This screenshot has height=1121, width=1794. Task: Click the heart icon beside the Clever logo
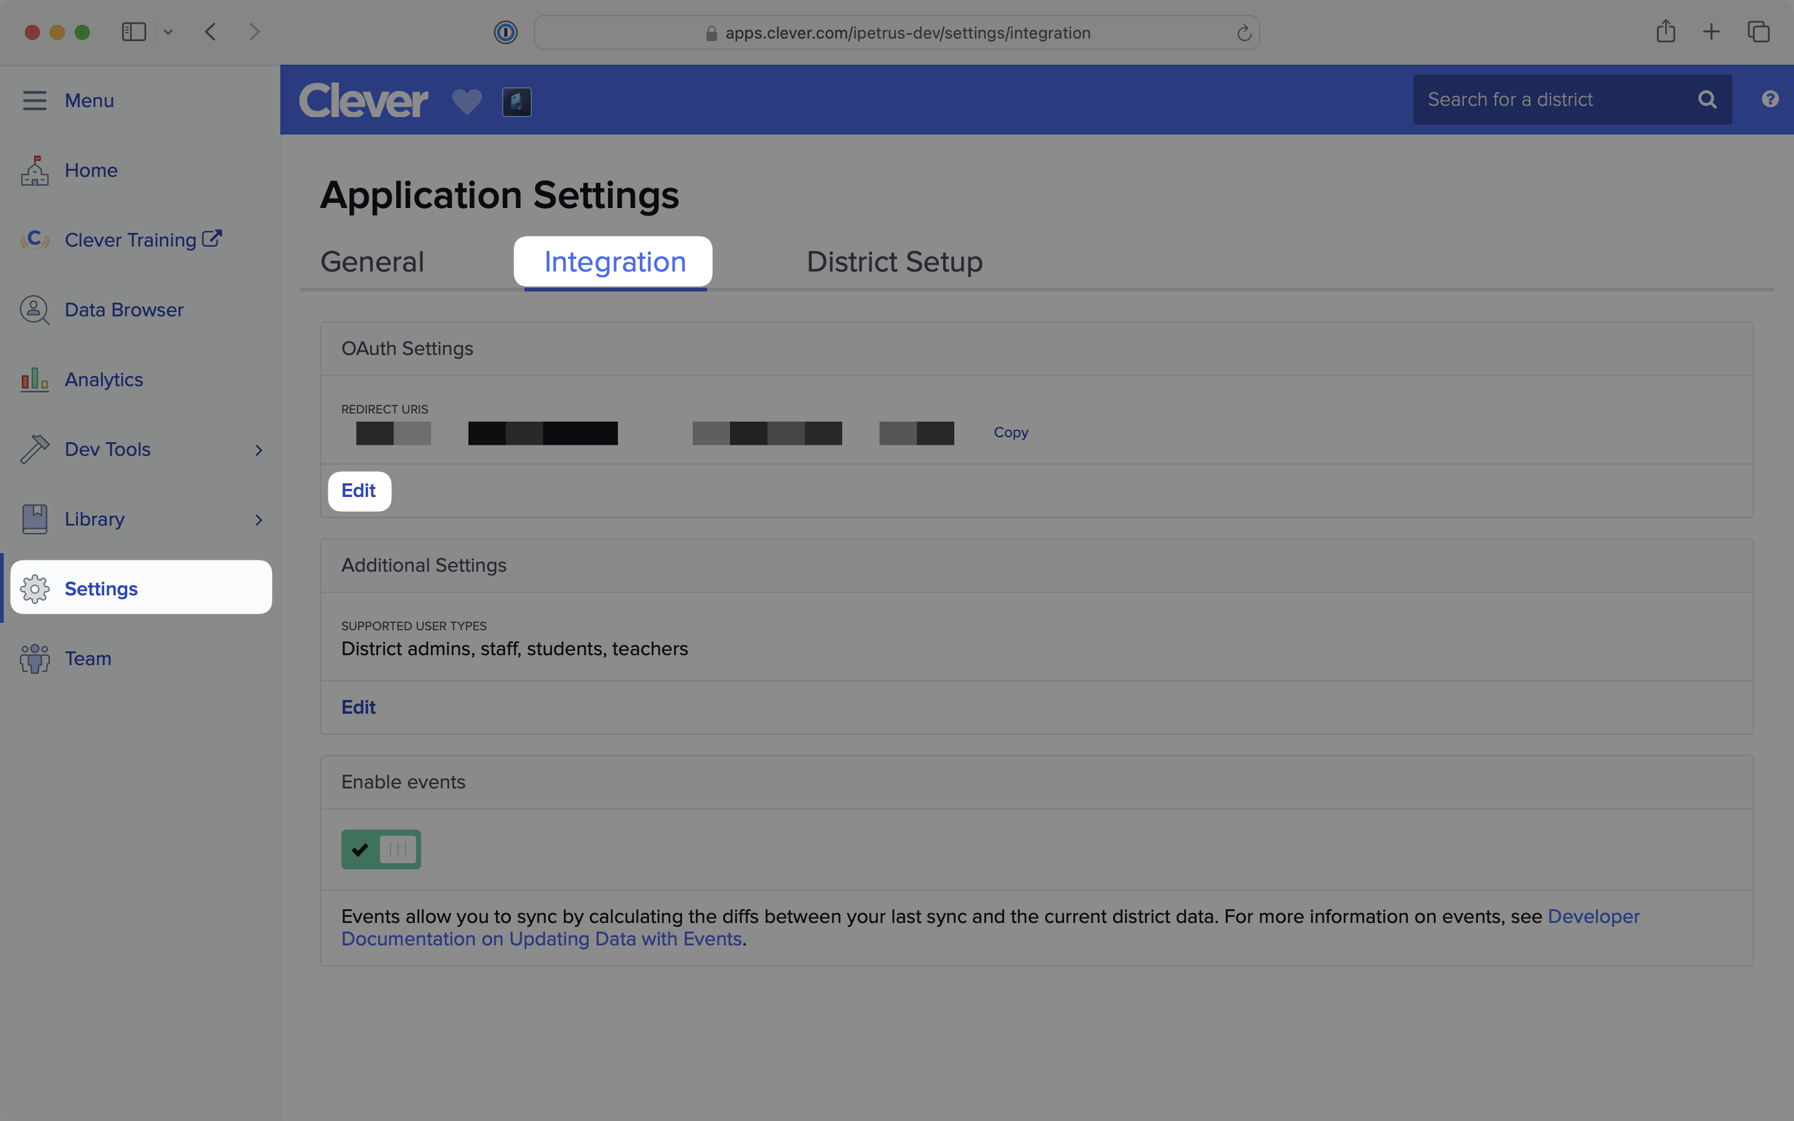click(x=467, y=102)
